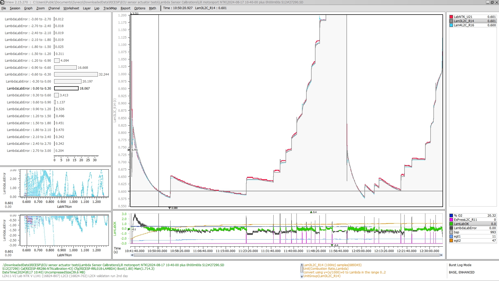The height and width of the screenshot is (281, 499).
Task: Select the Lam3L2C_R14 channel in legend
Action: (x=464, y=21)
